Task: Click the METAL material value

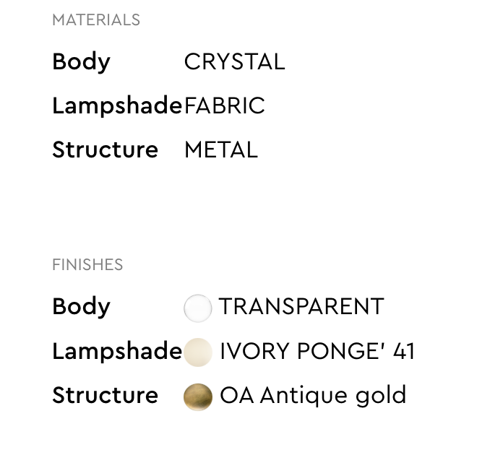Action: click(x=220, y=150)
